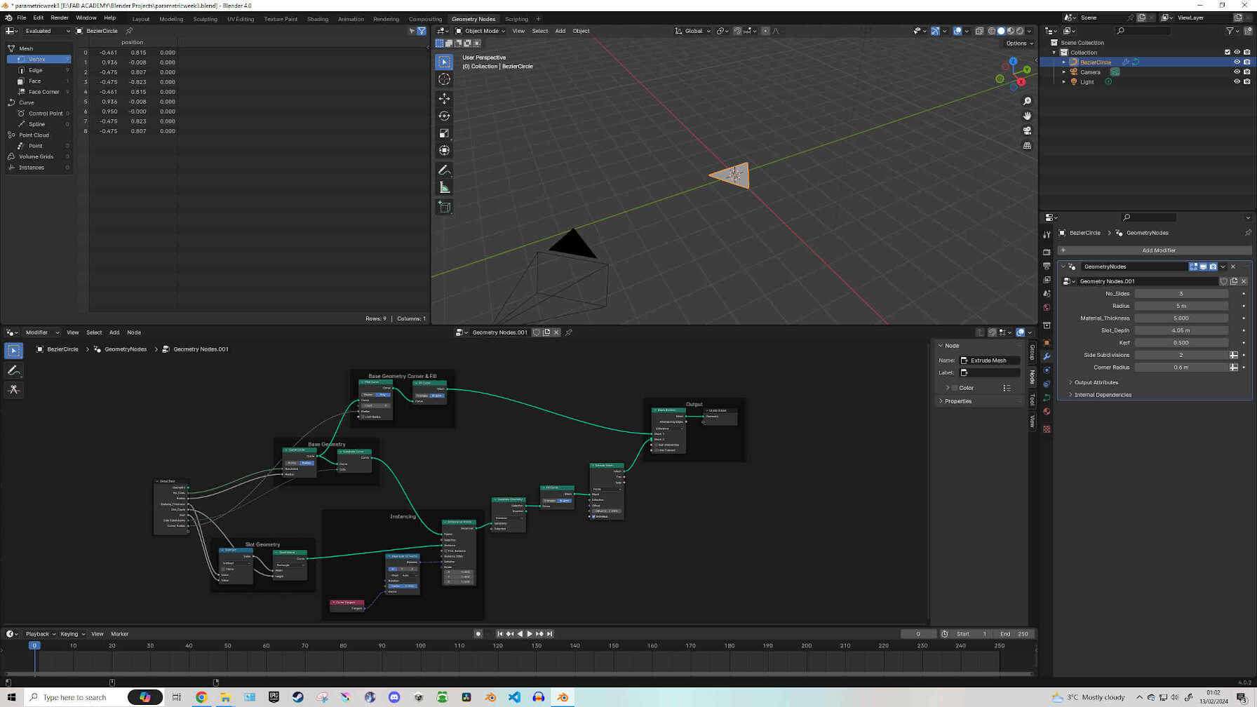1257x707 pixels.
Task: Open the Tool properties tab
Action: pyautogui.click(x=1047, y=235)
